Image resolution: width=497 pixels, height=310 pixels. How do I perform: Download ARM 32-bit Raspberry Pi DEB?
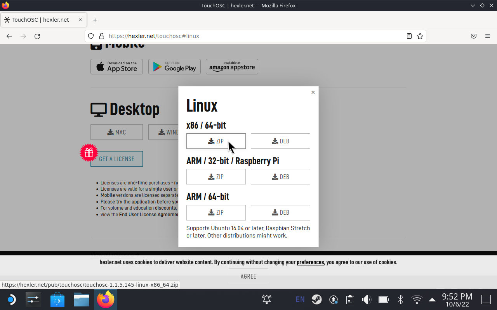(280, 177)
